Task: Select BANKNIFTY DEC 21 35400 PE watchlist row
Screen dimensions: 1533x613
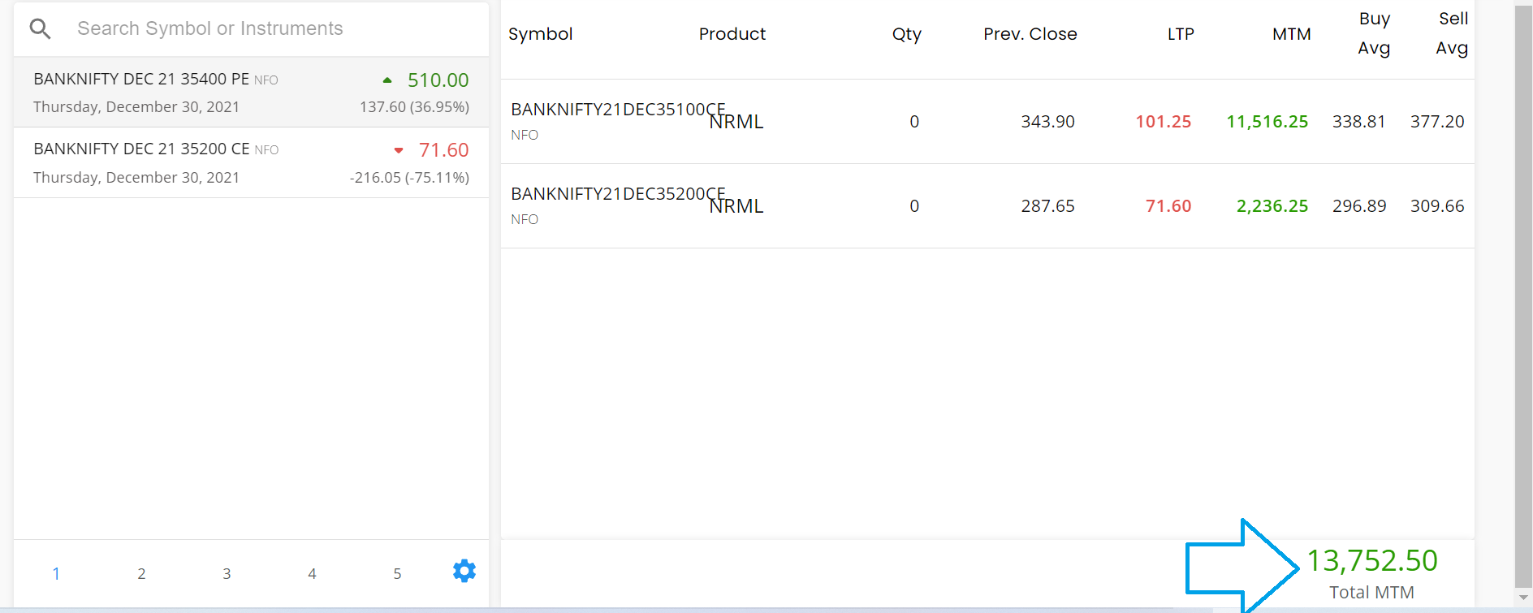Action: 252,93
